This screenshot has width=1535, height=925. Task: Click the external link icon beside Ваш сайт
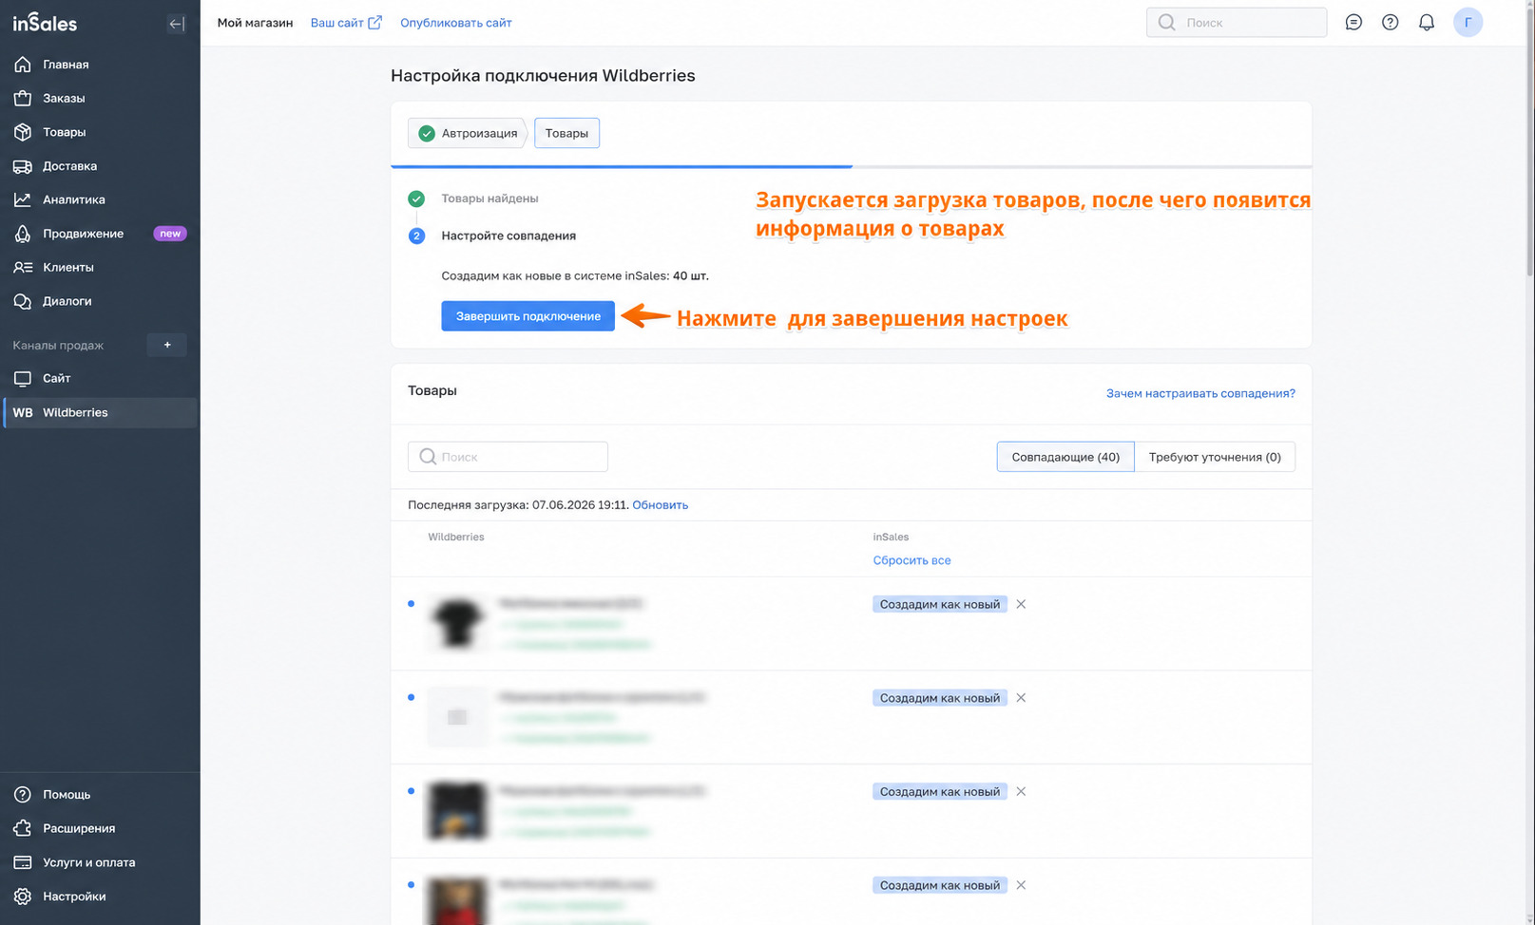pyautogui.click(x=375, y=22)
